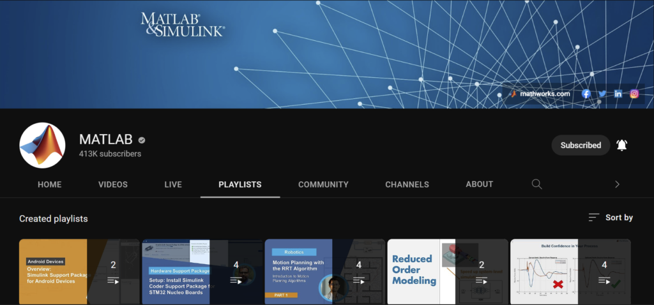Go to the ABOUT tab

click(x=479, y=184)
